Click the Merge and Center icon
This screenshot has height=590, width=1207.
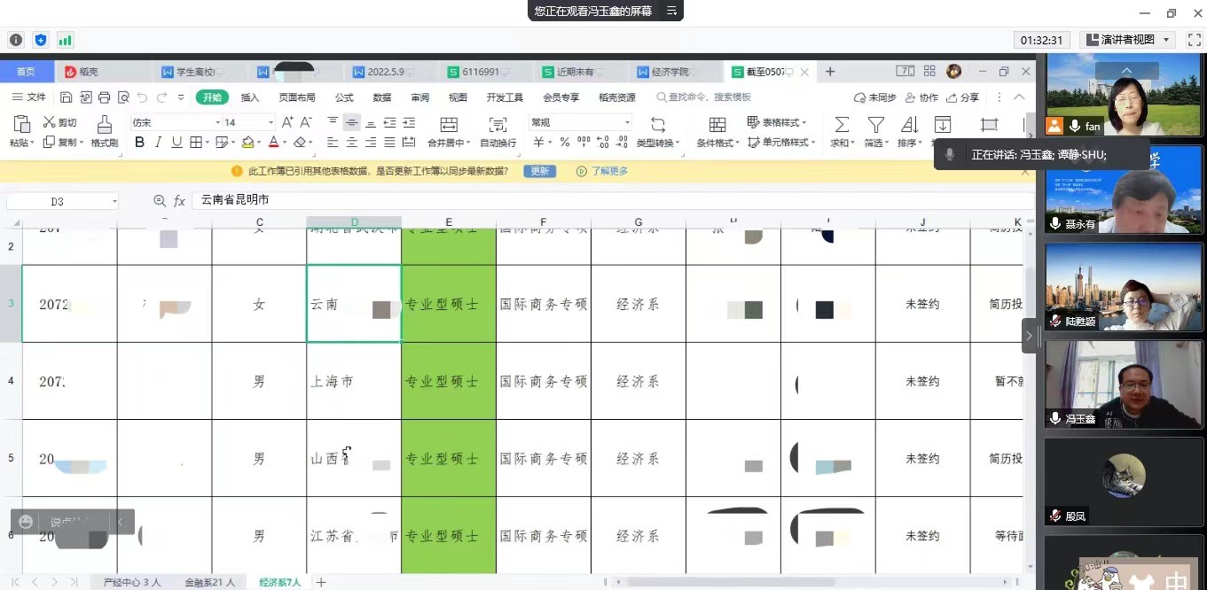click(x=449, y=124)
